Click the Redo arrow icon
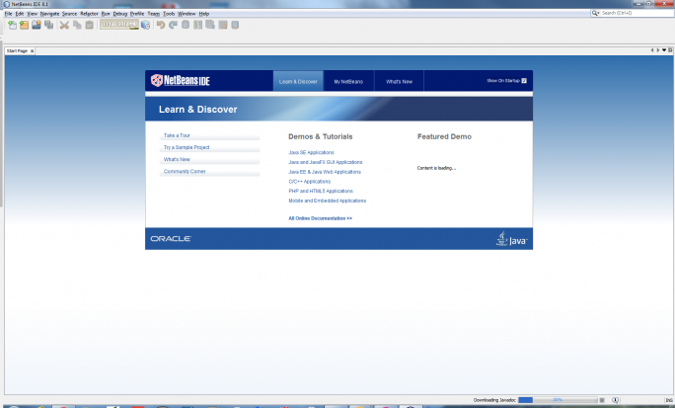This screenshot has height=408, width=675. click(173, 25)
